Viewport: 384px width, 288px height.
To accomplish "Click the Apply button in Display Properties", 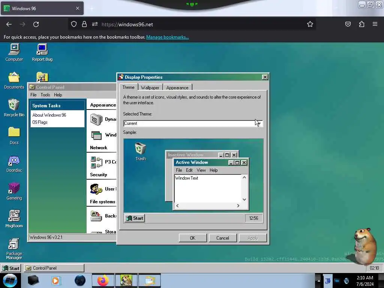I will [253, 238].
